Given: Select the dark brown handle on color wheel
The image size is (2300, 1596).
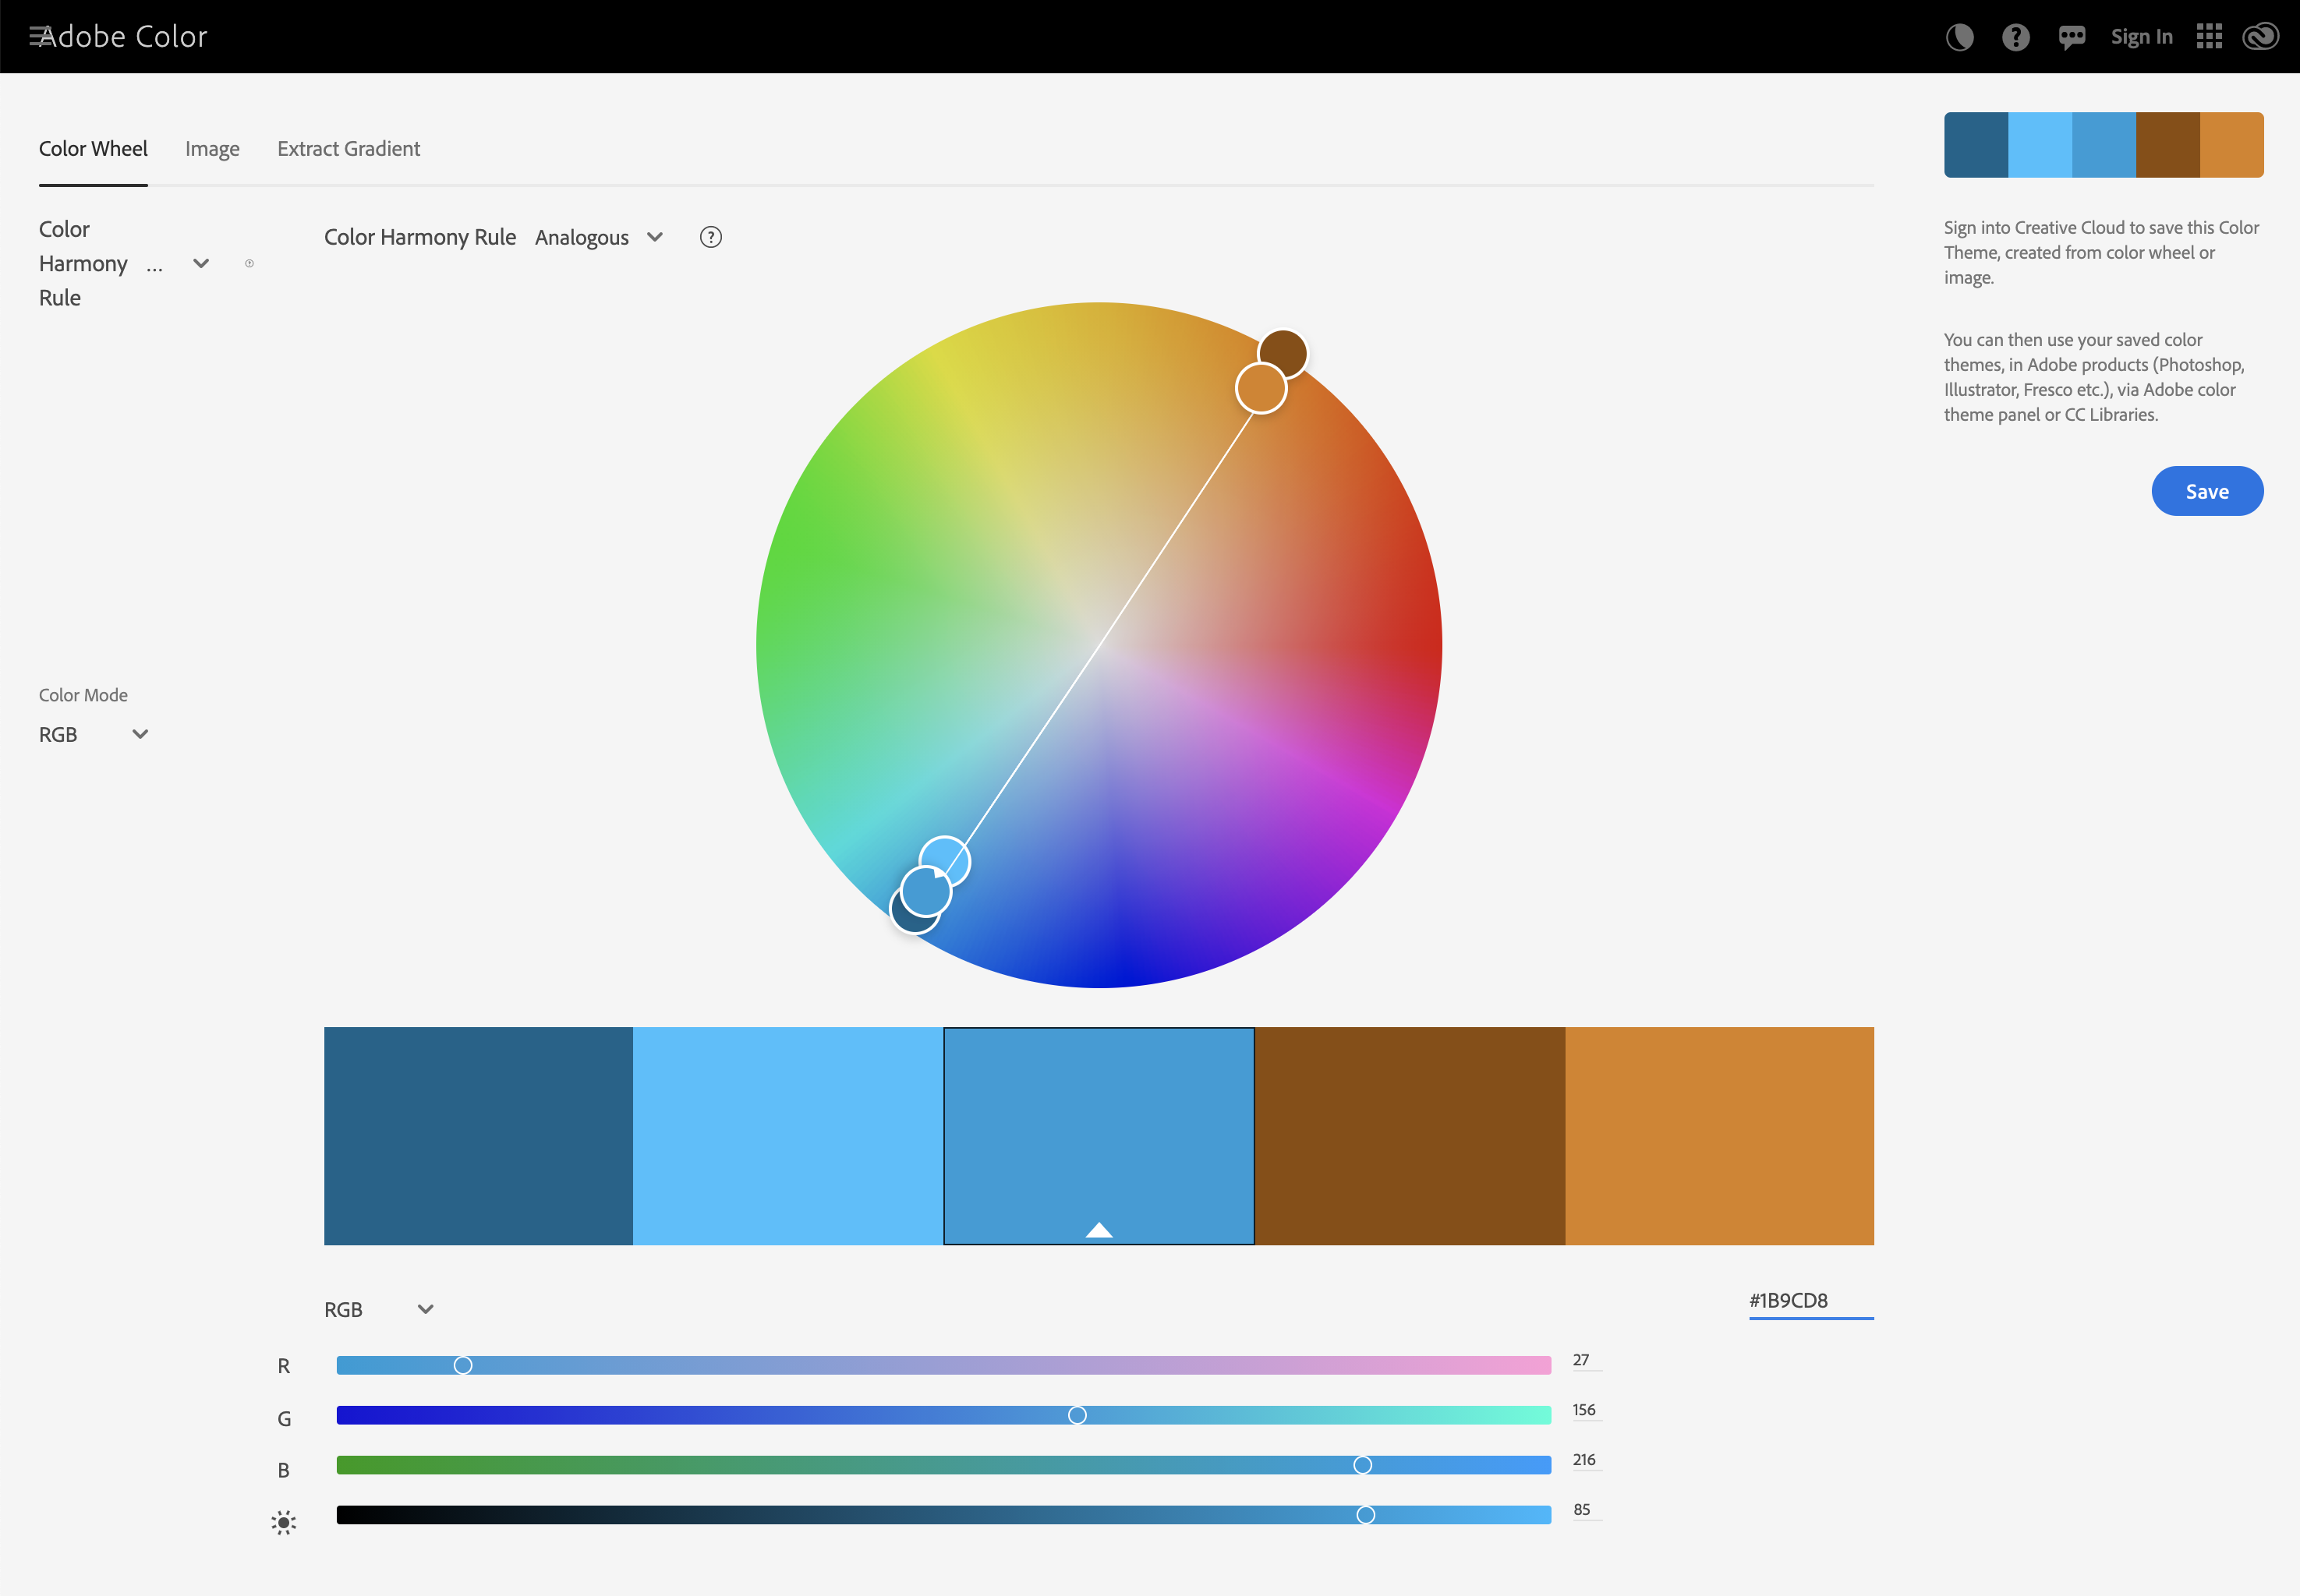Looking at the screenshot, I should 1283,353.
